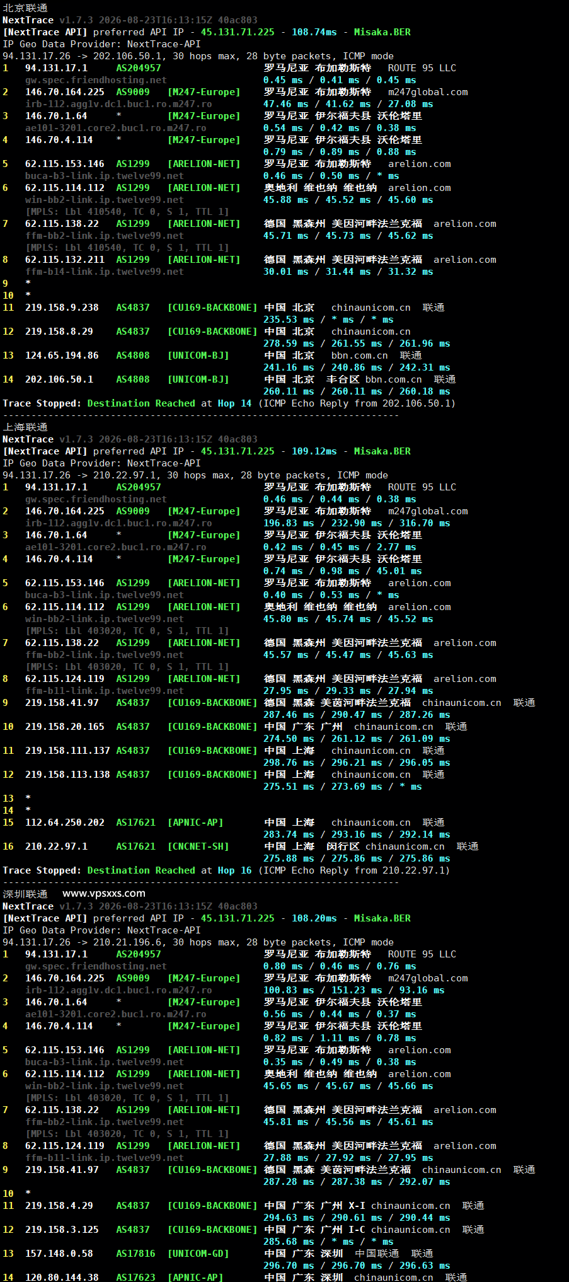Click the 闵行区 district label
The image size is (569, 1282).
click(343, 846)
